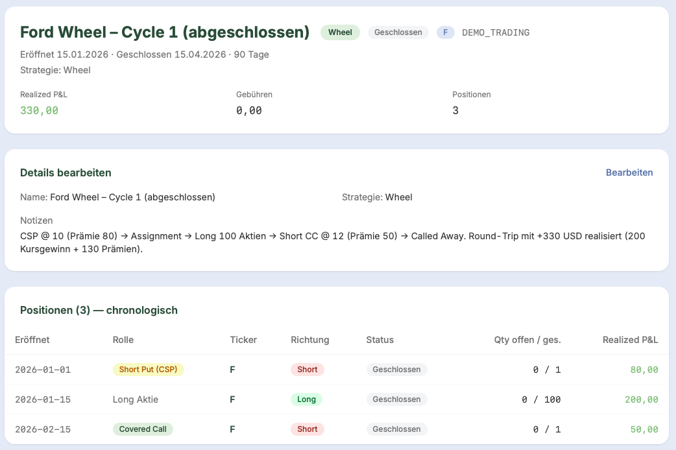The height and width of the screenshot is (450, 676).
Task: Sort by the Realized P&L column header
Action: (x=631, y=340)
